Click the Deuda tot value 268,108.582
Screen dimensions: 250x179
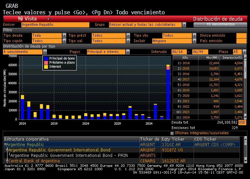(x=227, y=122)
